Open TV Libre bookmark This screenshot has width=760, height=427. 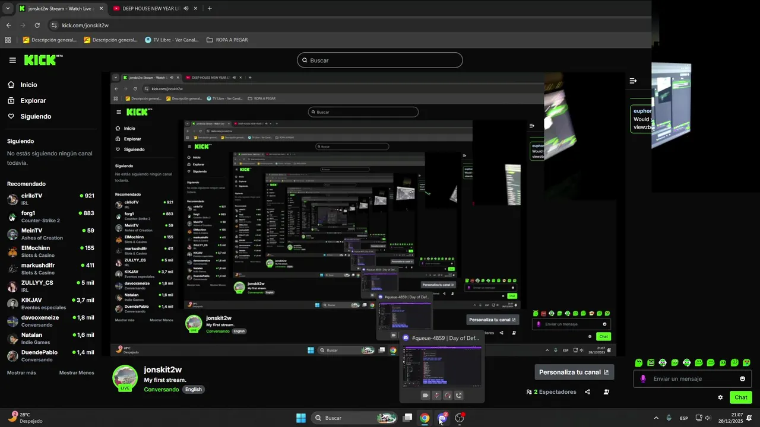172,40
